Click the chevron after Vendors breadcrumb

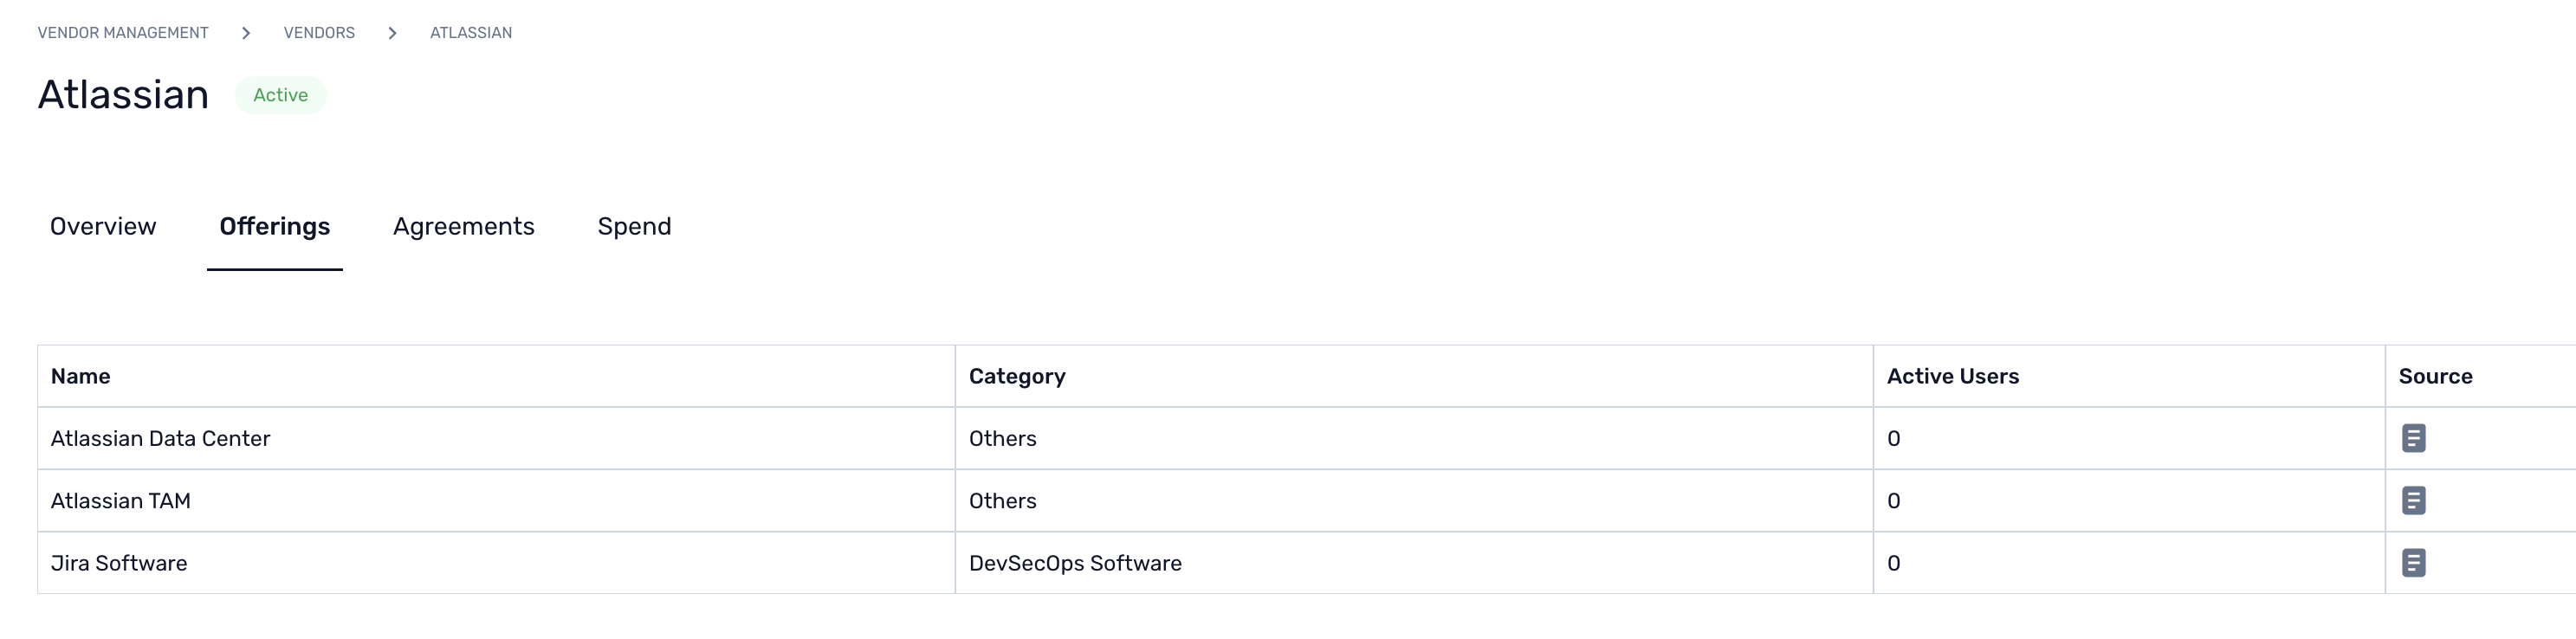[x=393, y=33]
